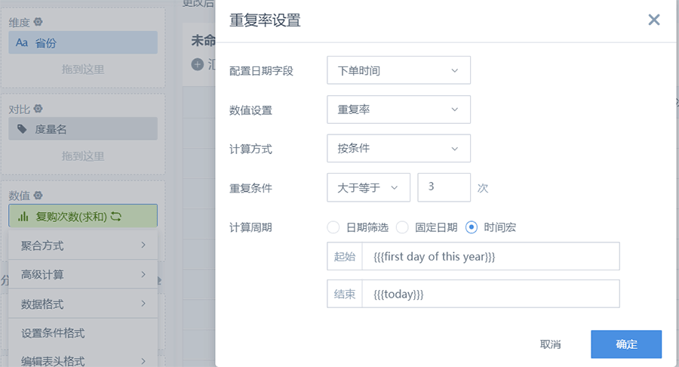
Task: Select the 复购次数(求和) value field
Action: point(83,216)
